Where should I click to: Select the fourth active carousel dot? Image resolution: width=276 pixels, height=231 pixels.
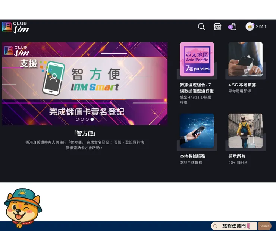tap(92, 119)
